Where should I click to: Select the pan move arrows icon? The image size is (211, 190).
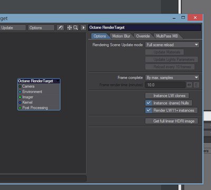tap(70, 28)
